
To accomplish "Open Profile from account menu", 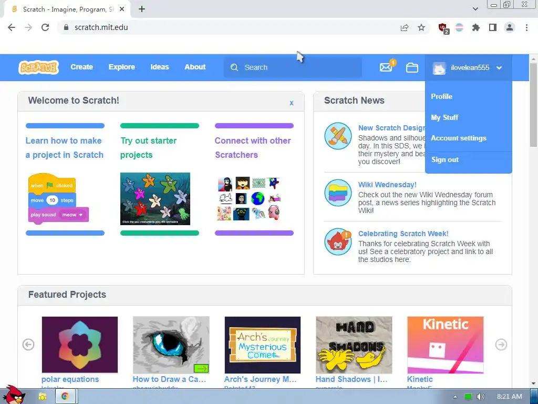I will [441, 97].
